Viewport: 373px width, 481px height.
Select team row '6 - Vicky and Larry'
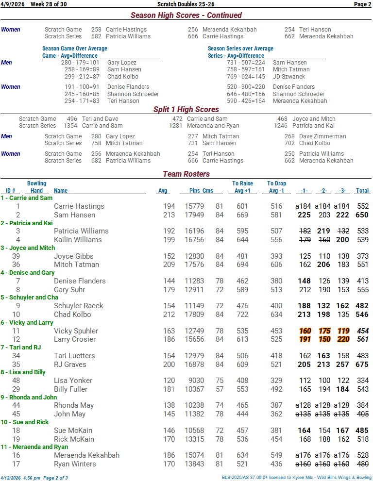tap(27, 323)
